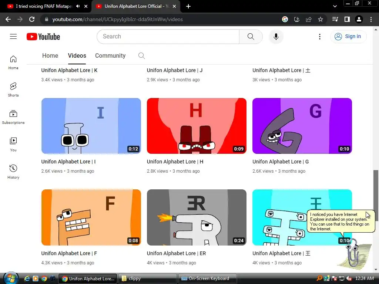Open Shorts in the sidebar
This screenshot has width=379, height=284.
coord(13,90)
